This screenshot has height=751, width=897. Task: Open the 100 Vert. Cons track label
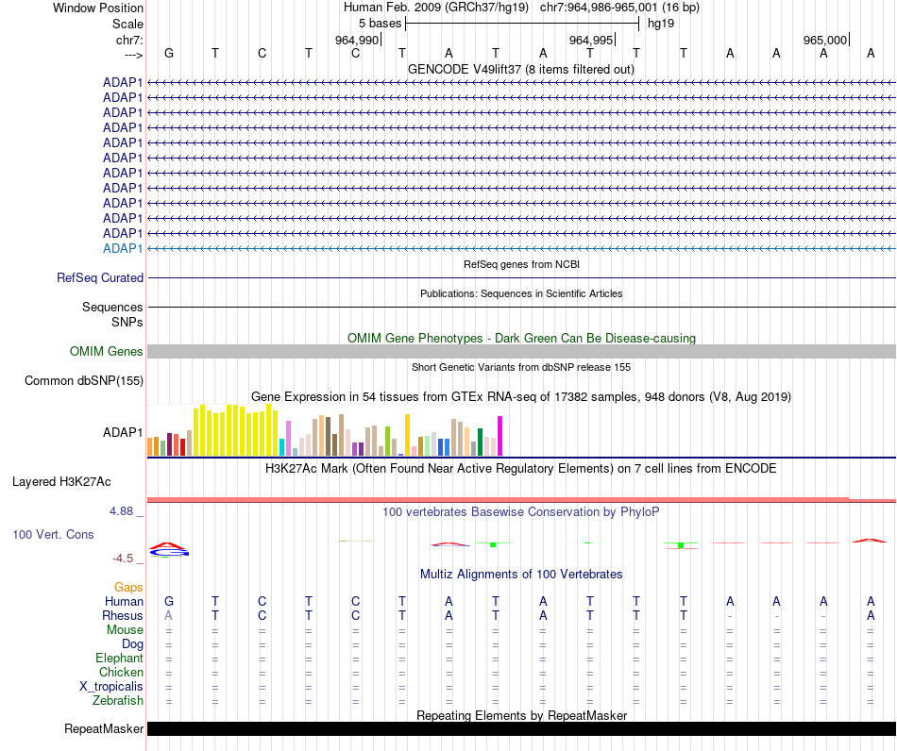point(53,534)
